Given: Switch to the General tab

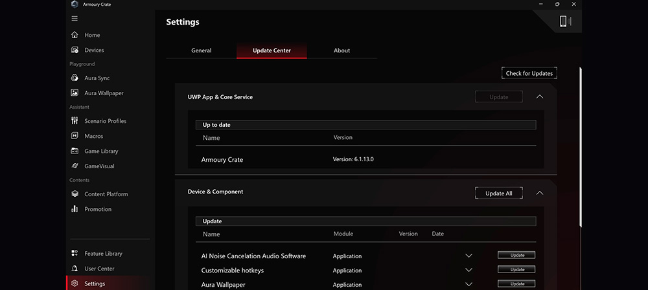Looking at the screenshot, I should 202,50.
